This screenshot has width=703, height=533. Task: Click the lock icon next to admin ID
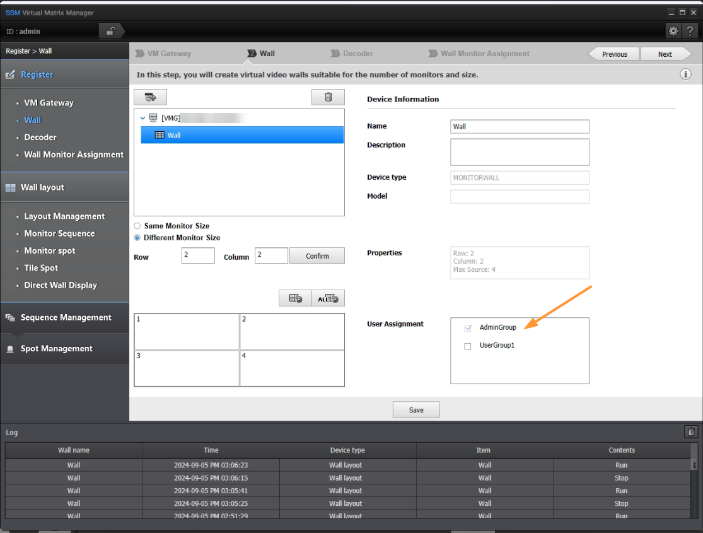[x=110, y=31]
